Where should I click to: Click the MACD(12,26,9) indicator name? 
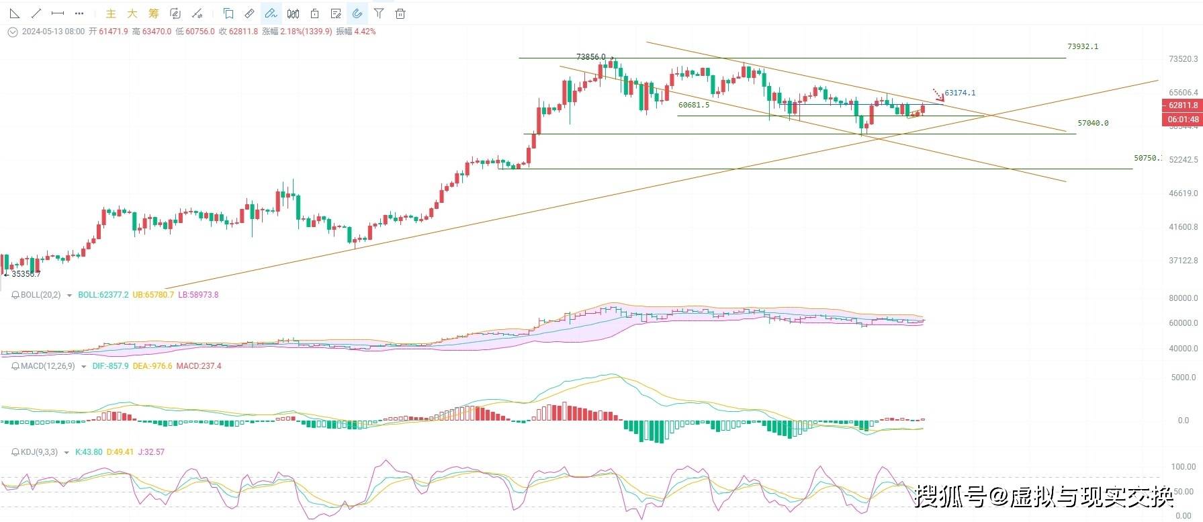click(x=48, y=366)
